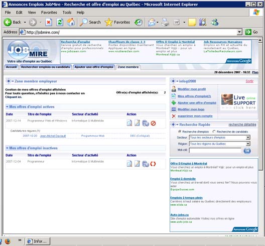Collapse Mes offres d'emploi inactives section
This screenshot has height=246, width=265.
click(7, 148)
